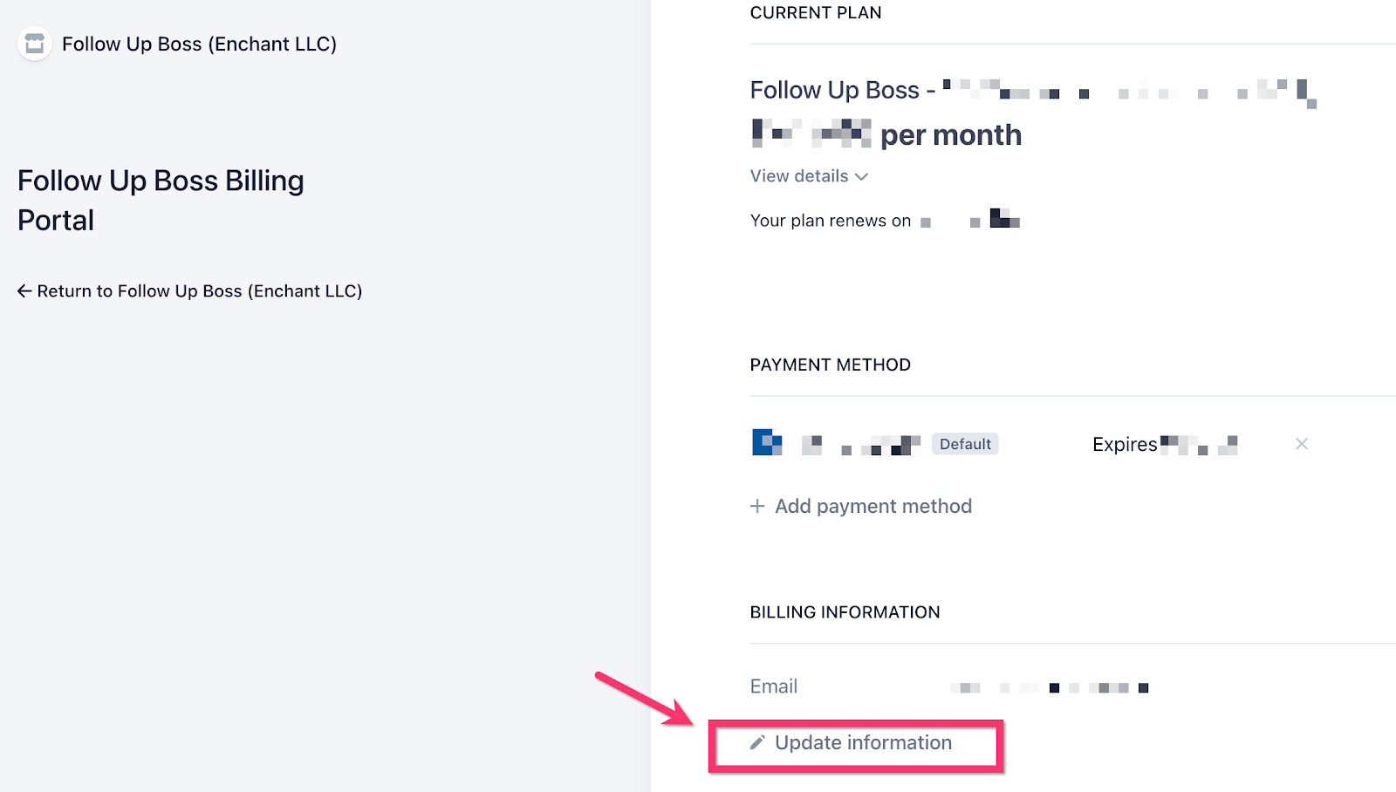This screenshot has height=792, width=1396.
Task: Click the plus icon for adding payment
Action: coord(757,506)
